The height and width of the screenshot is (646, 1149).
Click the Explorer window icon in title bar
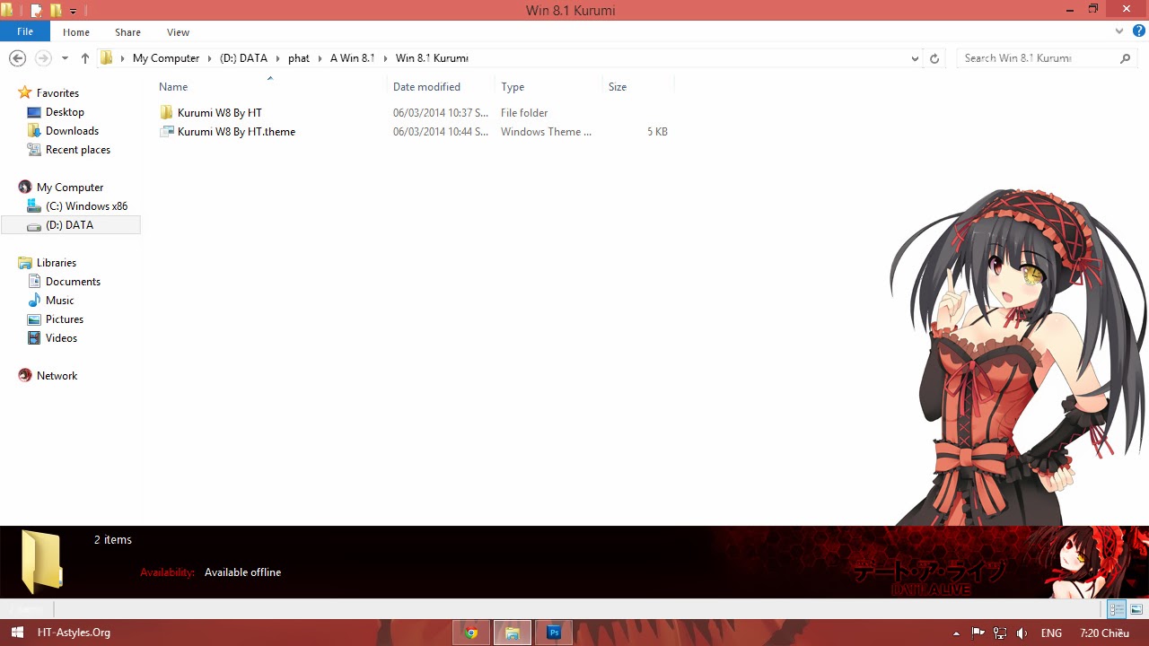tap(8, 11)
